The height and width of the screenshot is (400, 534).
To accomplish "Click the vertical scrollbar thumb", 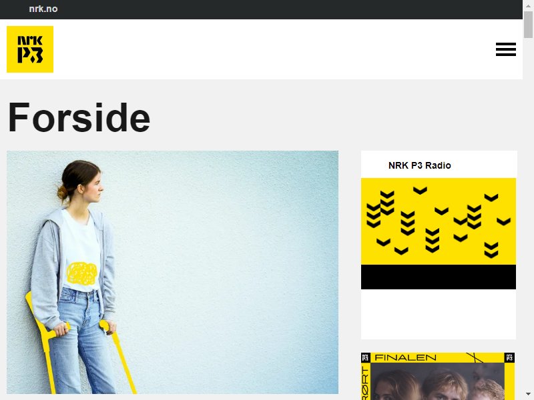I will pos(528,25).
